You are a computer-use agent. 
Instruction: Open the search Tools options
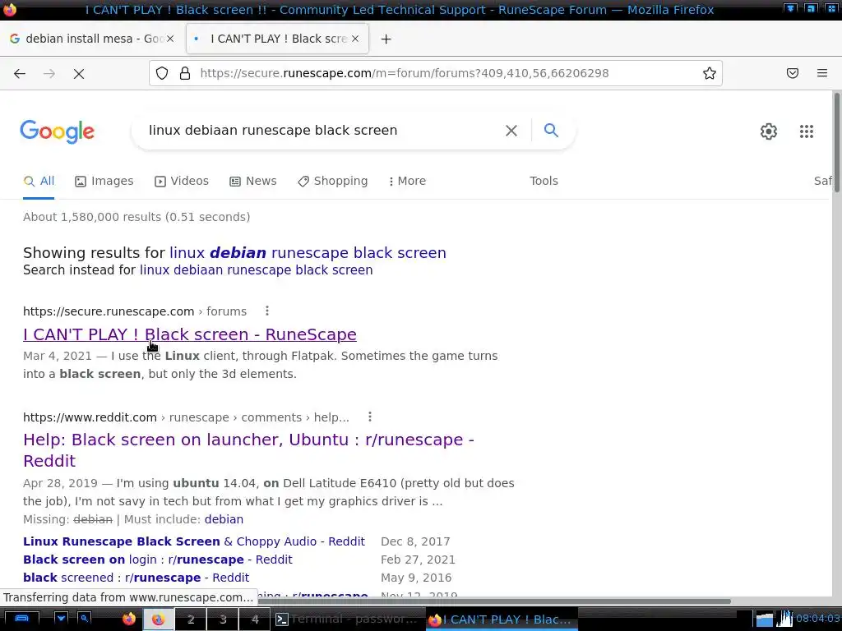click(544, 181)
